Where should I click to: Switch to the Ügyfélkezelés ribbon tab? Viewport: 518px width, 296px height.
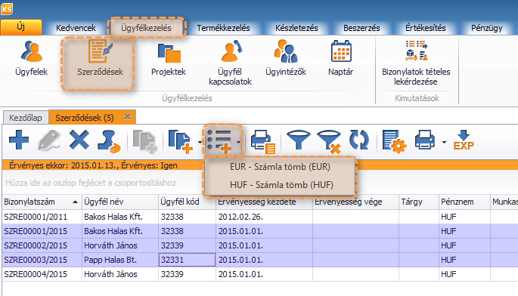click(146, 28)
